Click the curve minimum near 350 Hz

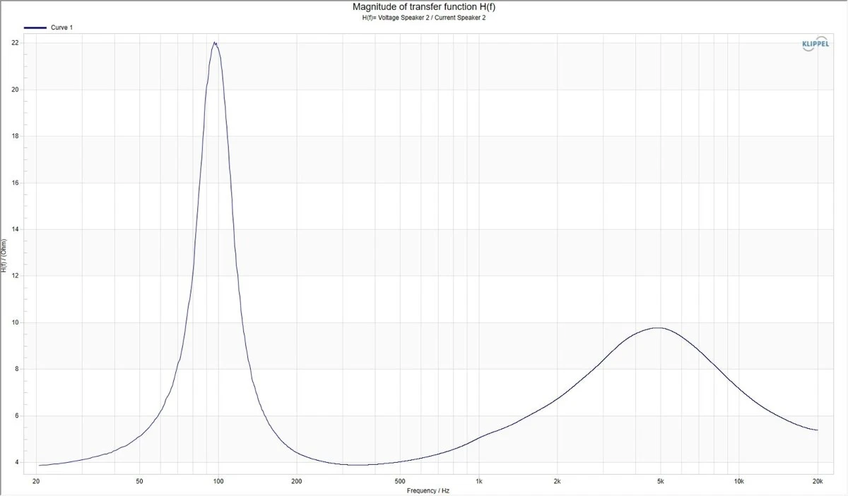(359, 464)
